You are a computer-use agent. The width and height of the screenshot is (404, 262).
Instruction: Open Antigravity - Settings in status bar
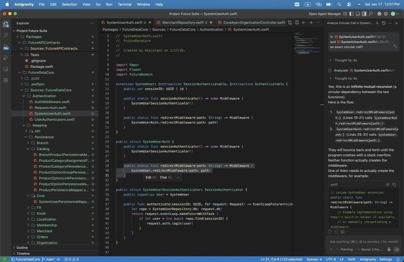376,259
